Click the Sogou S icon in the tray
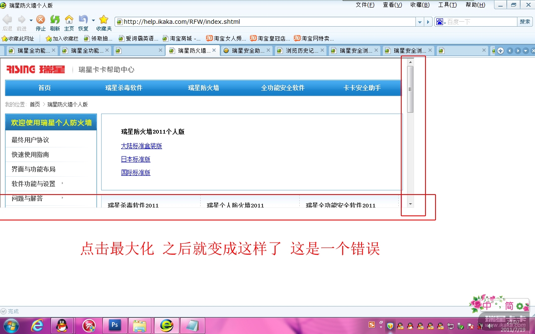Image resolution: width=535 pixels, height=334 pixels. pos(372,325)
